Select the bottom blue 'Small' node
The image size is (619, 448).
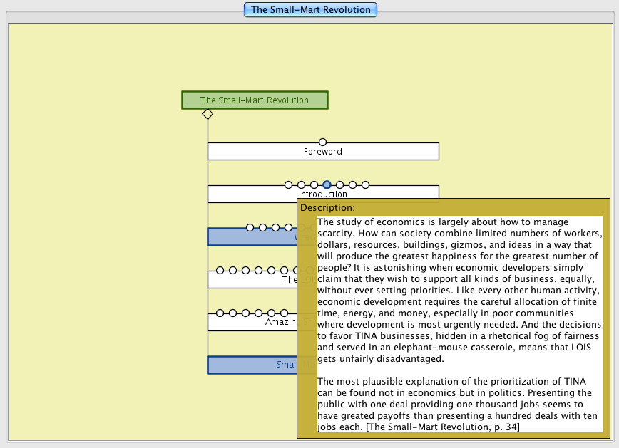pyautogui.click(x=251, y=365)
